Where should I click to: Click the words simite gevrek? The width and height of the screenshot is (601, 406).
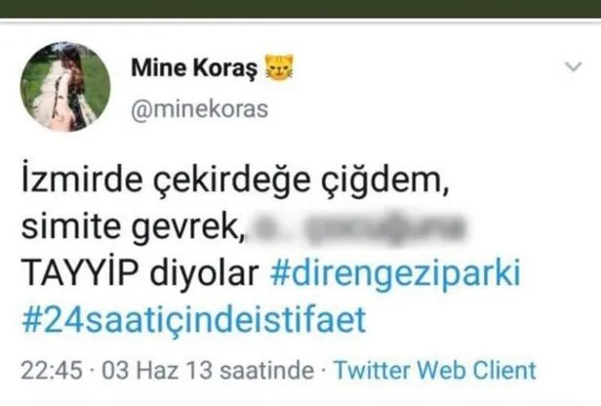tap(134, 228)
